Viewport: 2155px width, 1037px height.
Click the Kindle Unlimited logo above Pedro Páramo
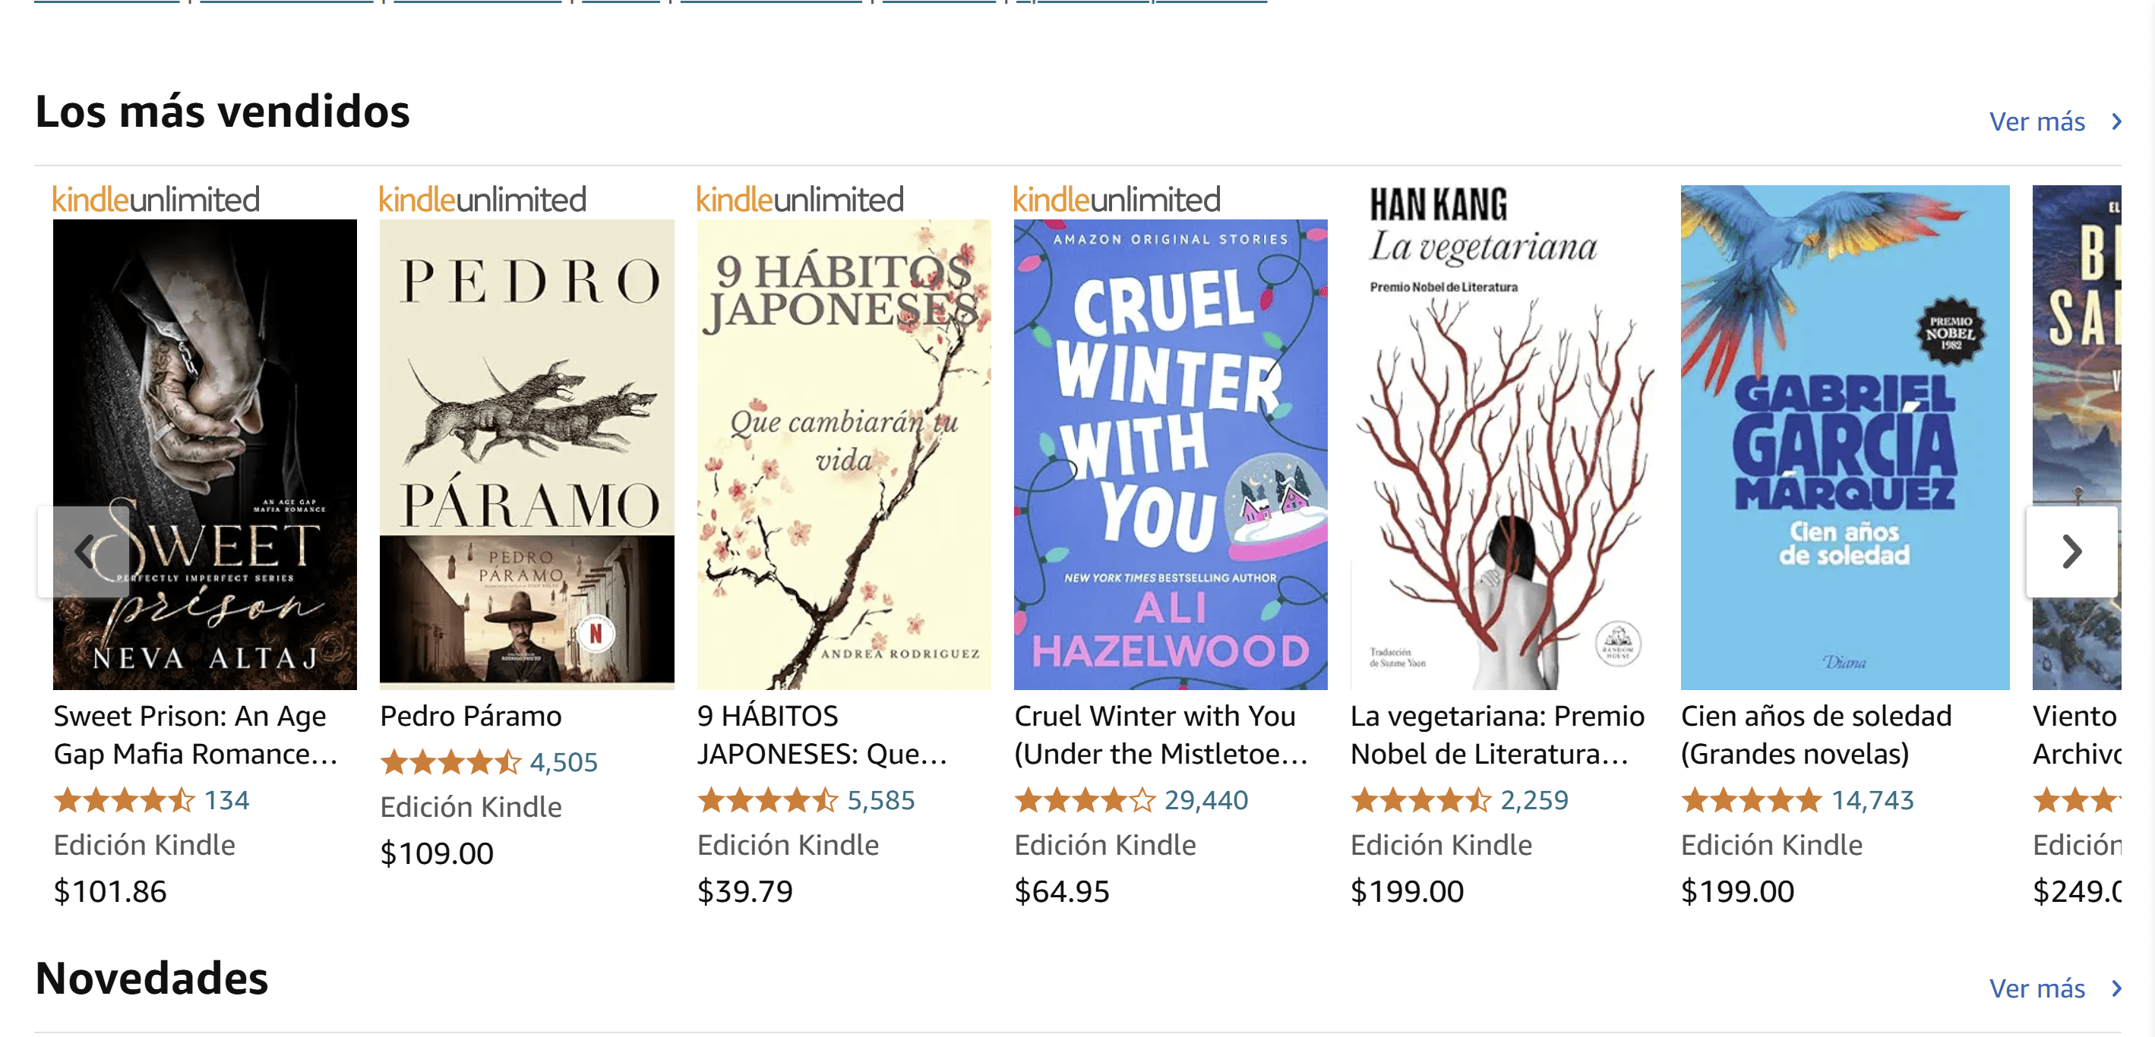click(482, 200)
